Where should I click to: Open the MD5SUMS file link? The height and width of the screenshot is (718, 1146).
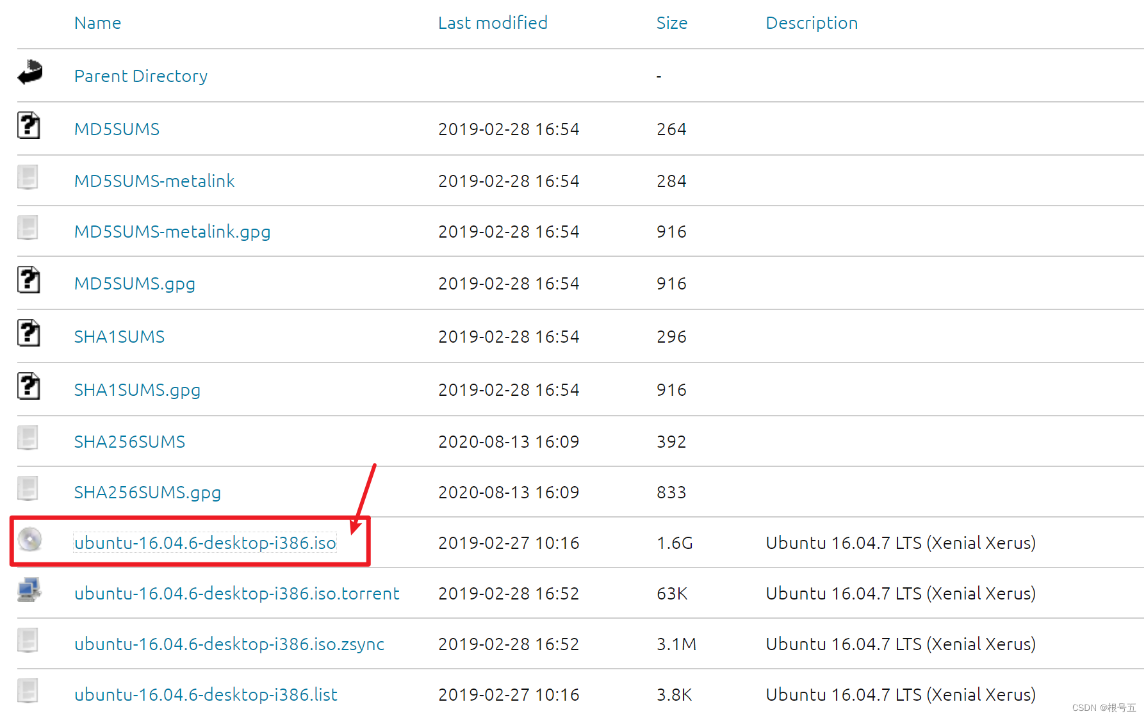click(117, 129)
